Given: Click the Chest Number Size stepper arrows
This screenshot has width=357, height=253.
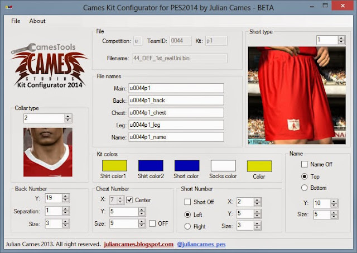Looking at the screenshot, I should click(142, 223).
